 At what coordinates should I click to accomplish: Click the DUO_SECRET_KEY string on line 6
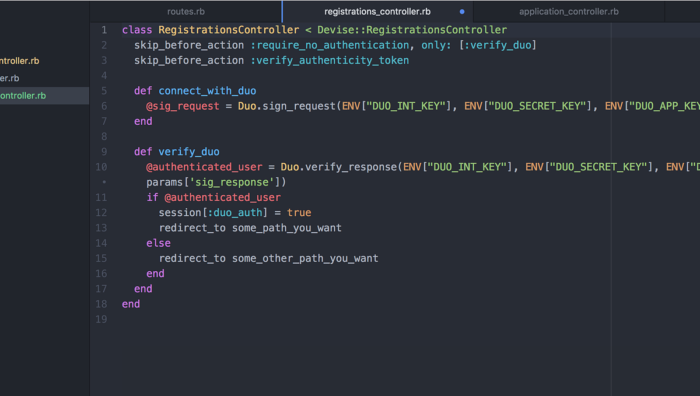click(x=537, y=106)
